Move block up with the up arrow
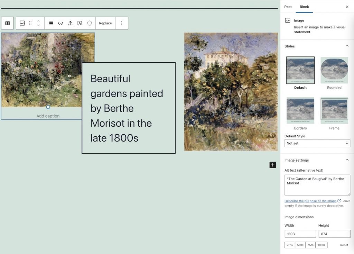 (38, 21)
